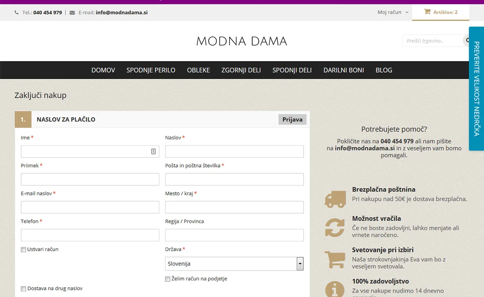The width and height of the screenshot is (484, 297).
Task: Click the NASLOV ZA PLAČILO step header
Action: click(66, 119)
